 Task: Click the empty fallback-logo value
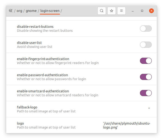click(x=149, y=108)
